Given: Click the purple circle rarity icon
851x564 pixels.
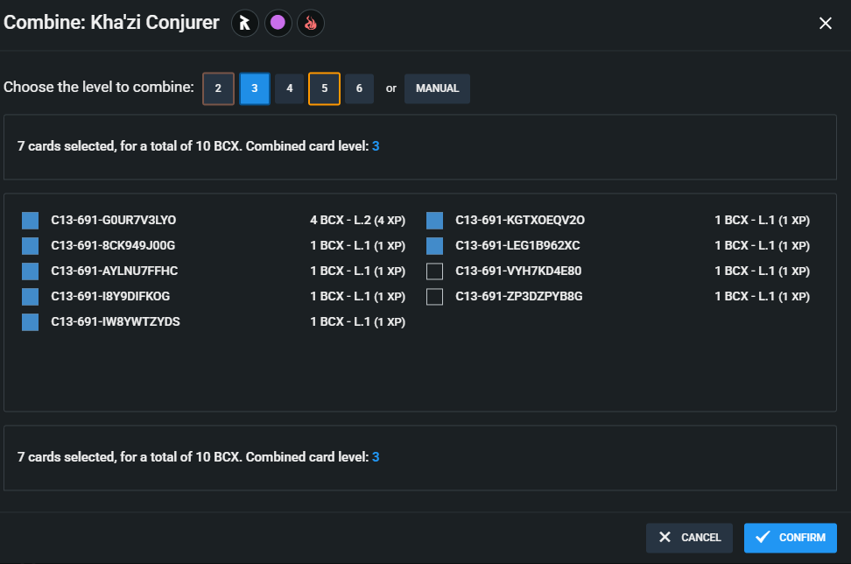Looking at the screenshot, I should tap(278, 24).
